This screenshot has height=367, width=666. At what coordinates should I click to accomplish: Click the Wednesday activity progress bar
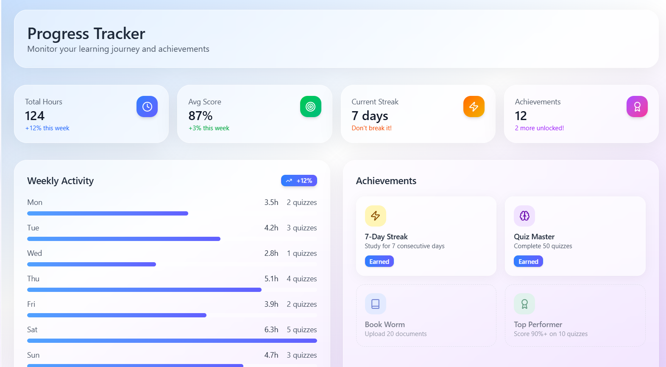(x=172, y=264)
